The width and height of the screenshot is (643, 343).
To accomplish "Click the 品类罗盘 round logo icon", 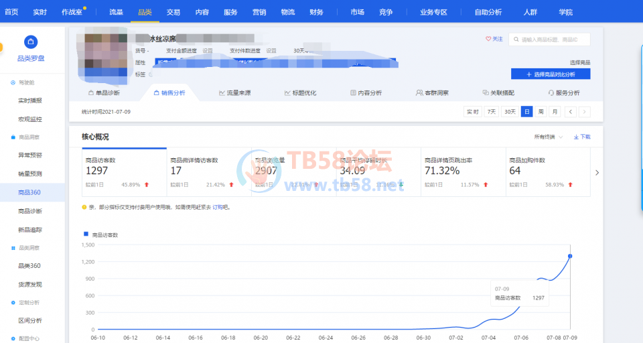I will (x=31, y=42).
